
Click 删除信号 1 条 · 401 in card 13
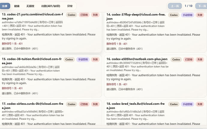(x=12, y=44)
